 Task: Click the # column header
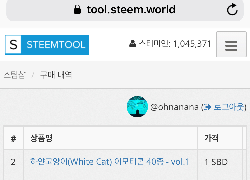pyautogui.click(x=14, y=138)
